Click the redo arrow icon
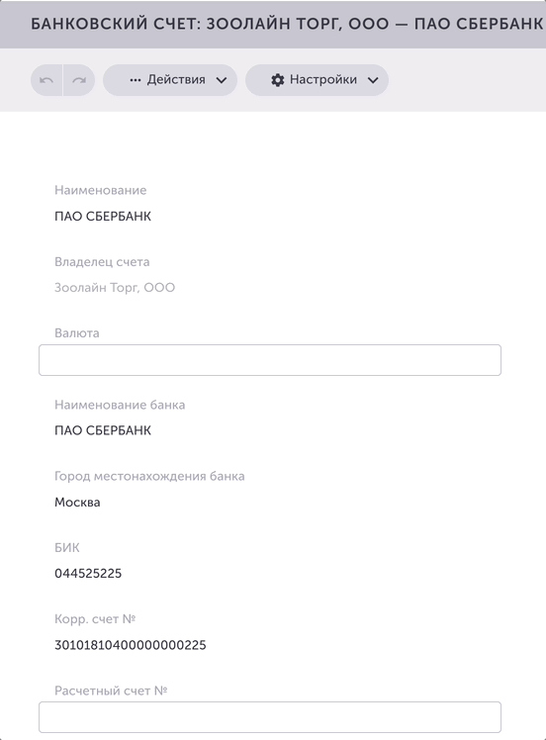Screen dimensions: 546x740 79,80
